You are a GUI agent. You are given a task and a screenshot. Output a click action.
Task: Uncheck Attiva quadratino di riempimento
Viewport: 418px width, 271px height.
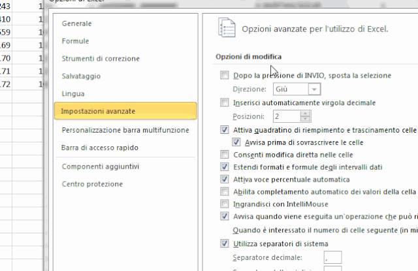[225, 130]
